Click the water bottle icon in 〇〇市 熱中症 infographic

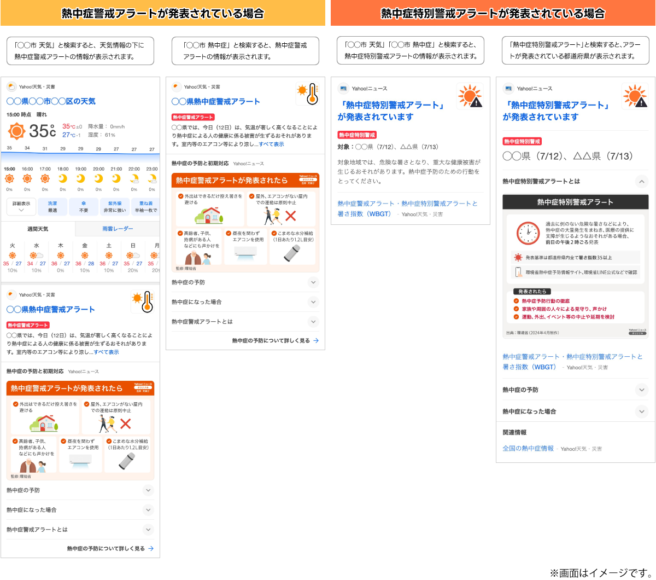(x=292, y=253)
